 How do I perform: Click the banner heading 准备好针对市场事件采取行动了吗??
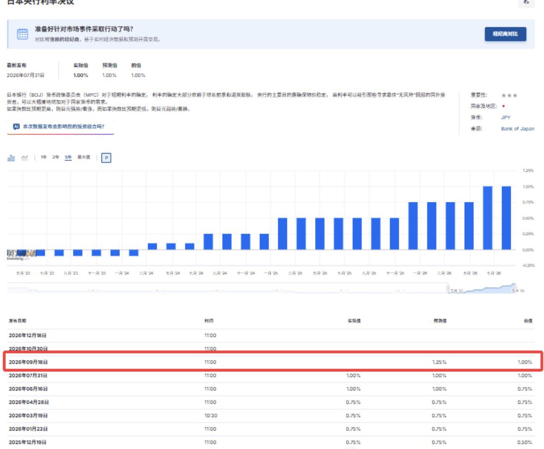pos(84,29)
